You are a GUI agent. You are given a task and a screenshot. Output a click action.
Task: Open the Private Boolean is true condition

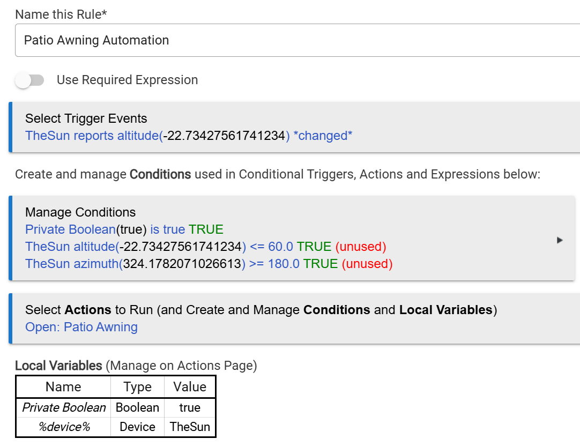tap(124, 229)
